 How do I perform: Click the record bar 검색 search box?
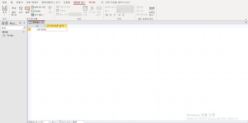click(78, 122)
